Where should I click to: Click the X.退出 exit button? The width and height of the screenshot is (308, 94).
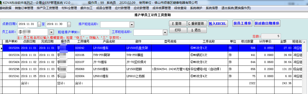click(197, 30)
